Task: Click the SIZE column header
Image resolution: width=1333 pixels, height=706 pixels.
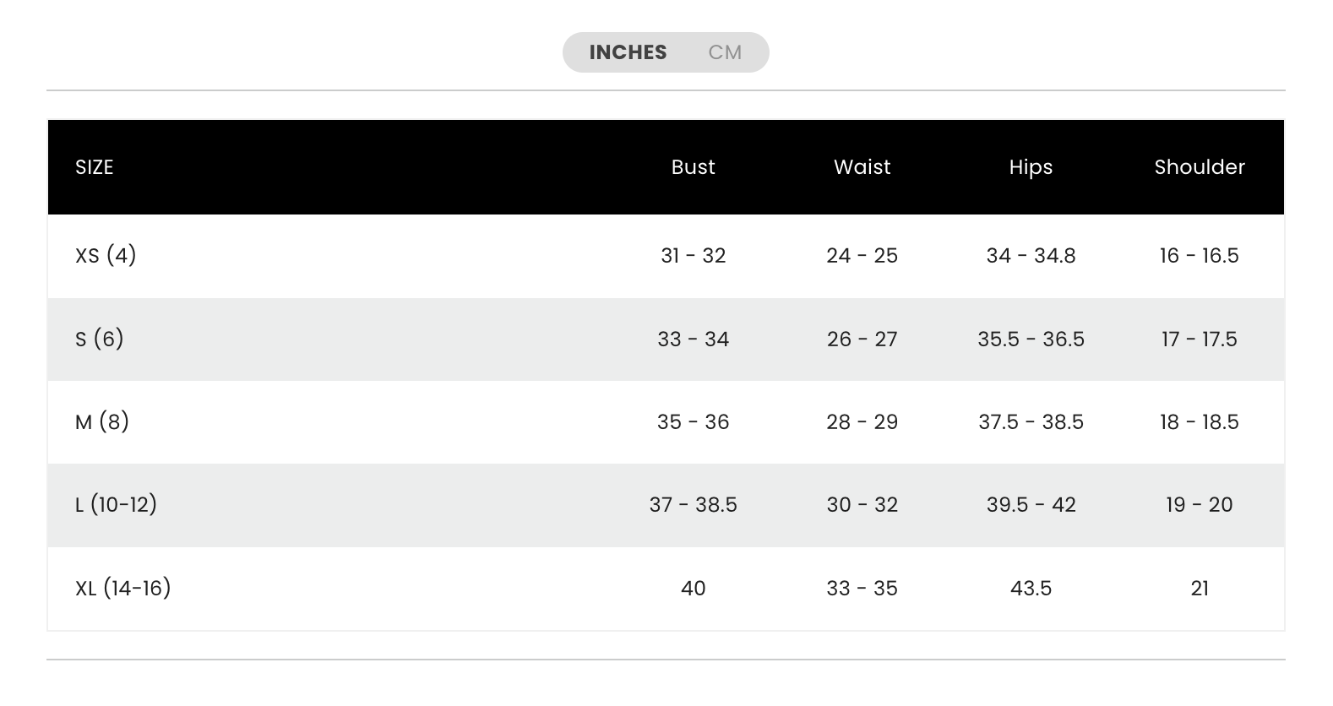Action: pos(94,167)
